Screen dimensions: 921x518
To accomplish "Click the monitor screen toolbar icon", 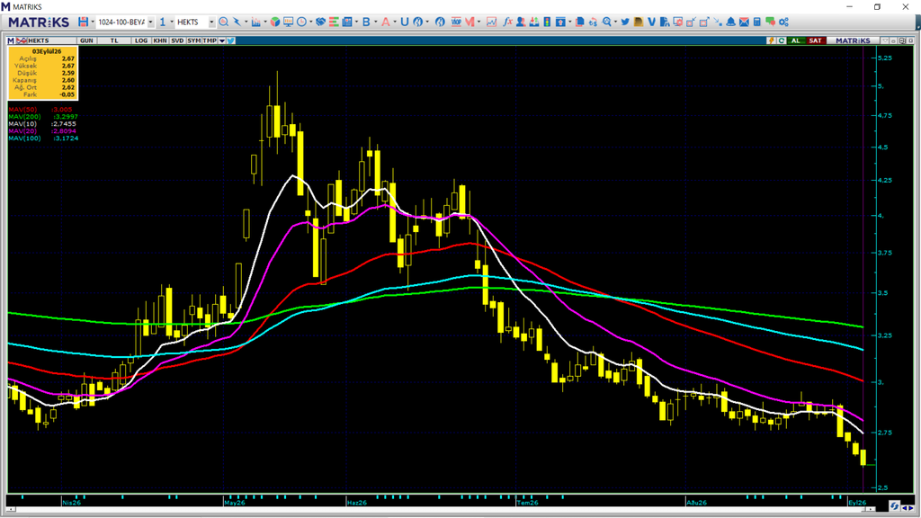I will click(289, 22).
